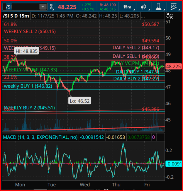Open the drawing tools icon
Screen dimensions: 183x191
tap(174, 7)
